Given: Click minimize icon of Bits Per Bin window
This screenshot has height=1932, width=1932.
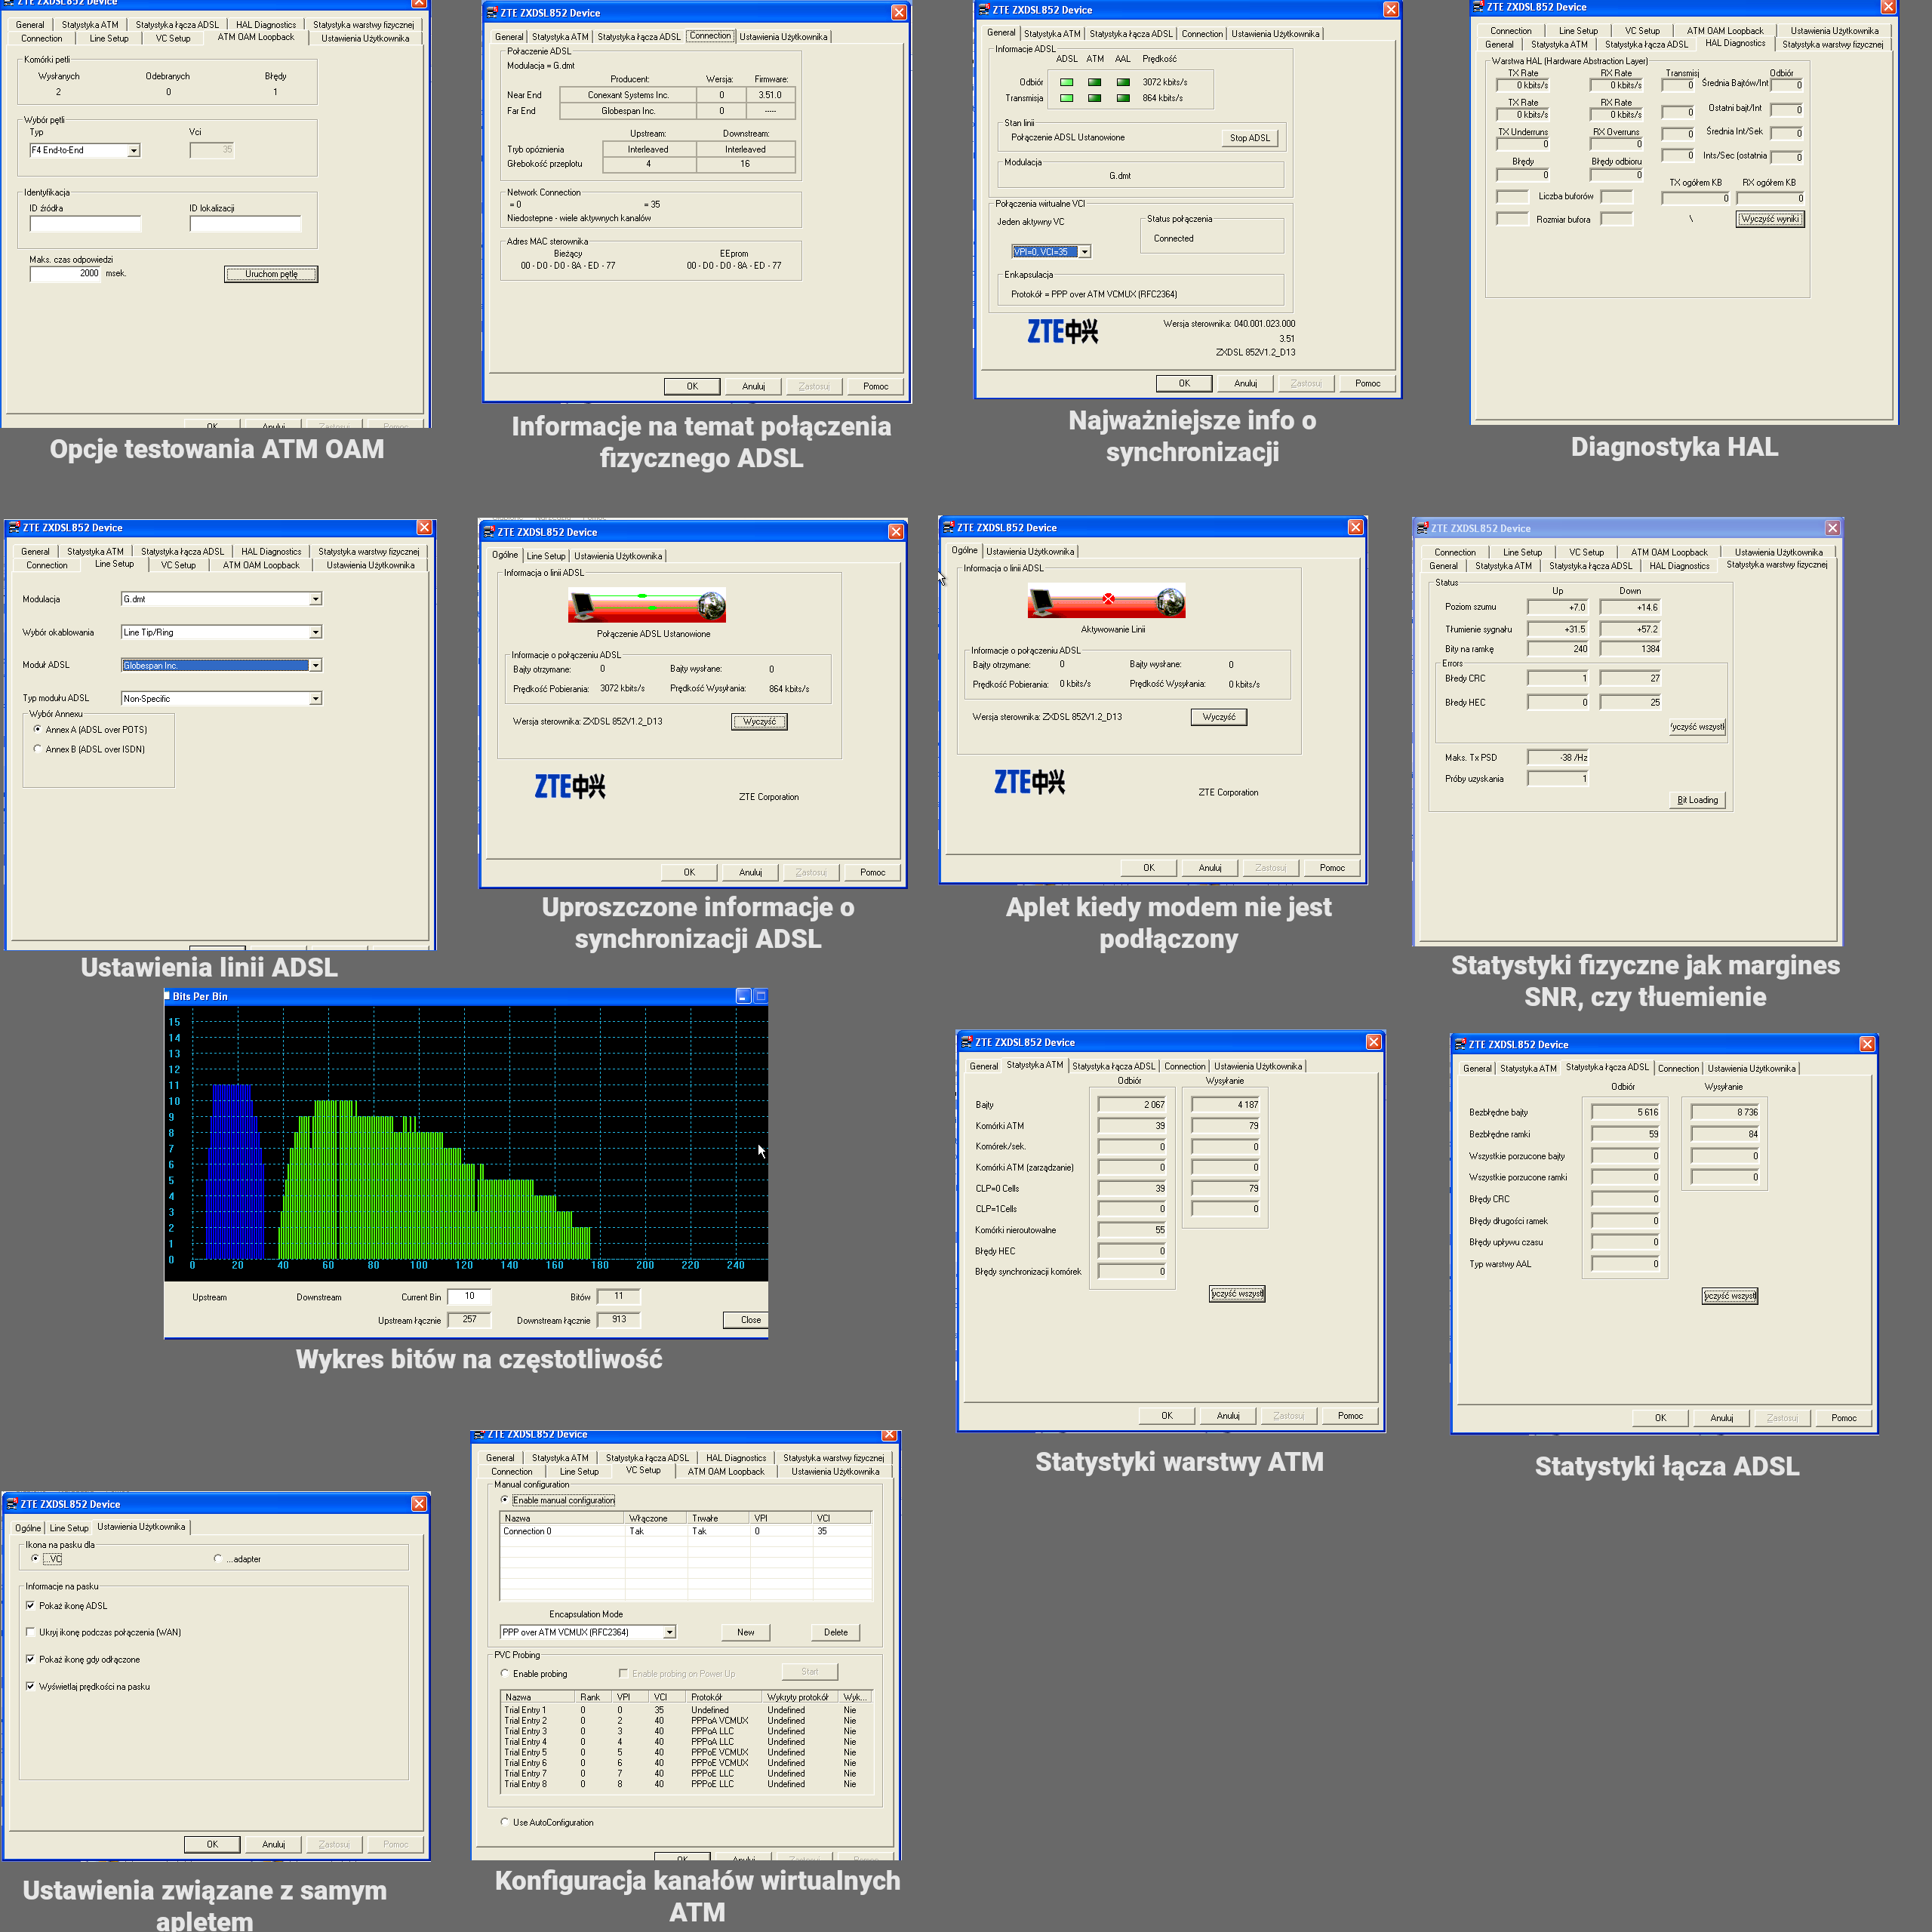Looking at the screenshot, I should click(x=743, y=996).
